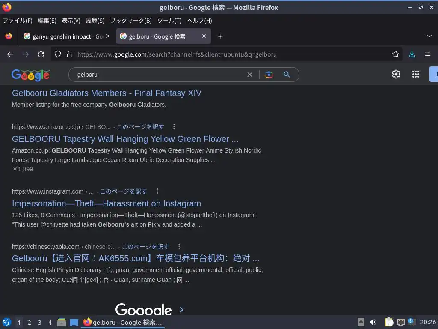438x329 pixels.
Task: Click the 20:26 taskbar clock
Action: [428, 322]
